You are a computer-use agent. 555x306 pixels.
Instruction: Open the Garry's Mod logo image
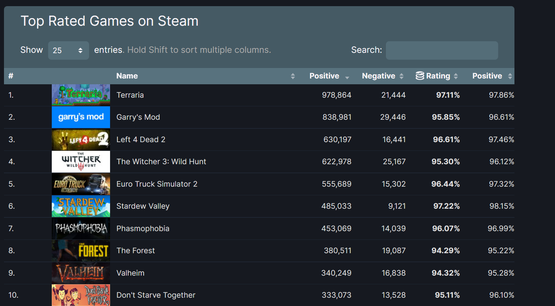(x=81, y=117)
